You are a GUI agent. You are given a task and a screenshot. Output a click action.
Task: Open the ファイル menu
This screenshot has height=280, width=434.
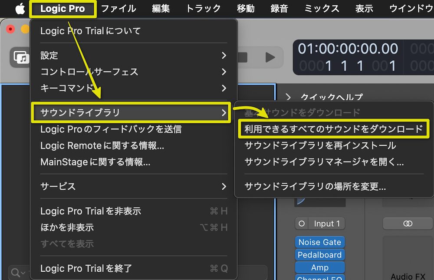coord(118,9)
